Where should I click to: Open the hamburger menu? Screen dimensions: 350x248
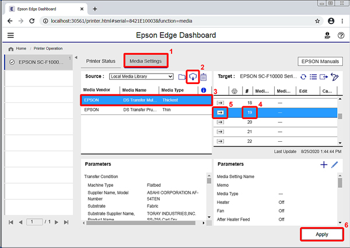(x=10, y=35)
